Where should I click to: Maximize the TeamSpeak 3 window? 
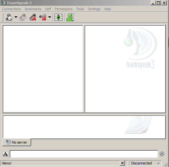158,3
